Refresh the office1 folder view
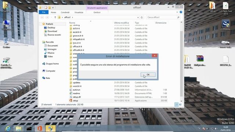This screenshot has height=132, width=235. click(x=142, y=17)
